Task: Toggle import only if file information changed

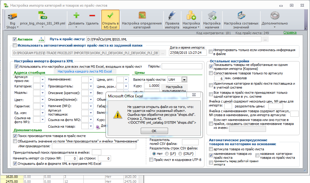Action: 211,52
